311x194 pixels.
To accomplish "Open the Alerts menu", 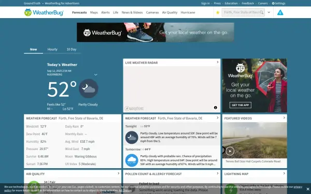I will point(105,12).
